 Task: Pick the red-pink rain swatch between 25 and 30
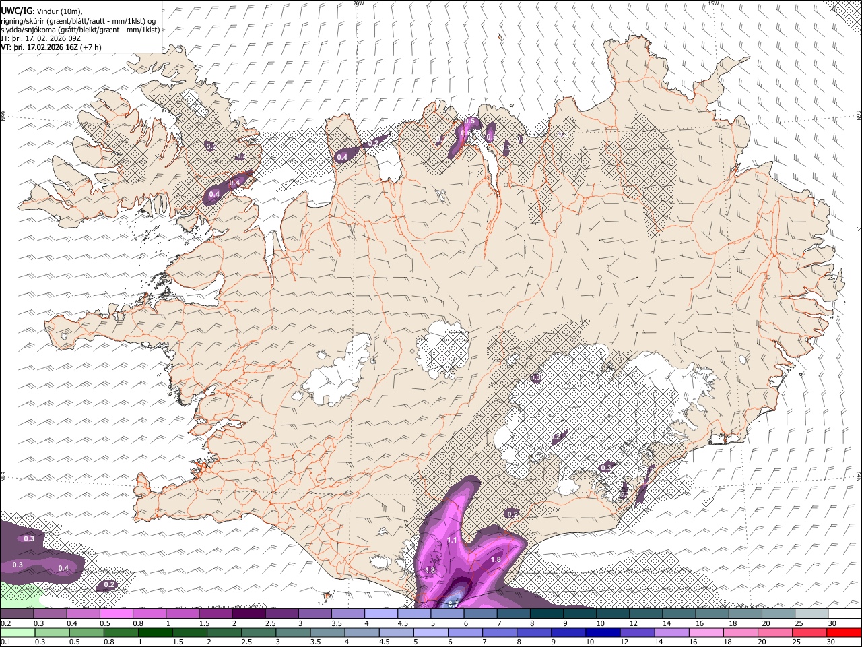tap(809, 633)
